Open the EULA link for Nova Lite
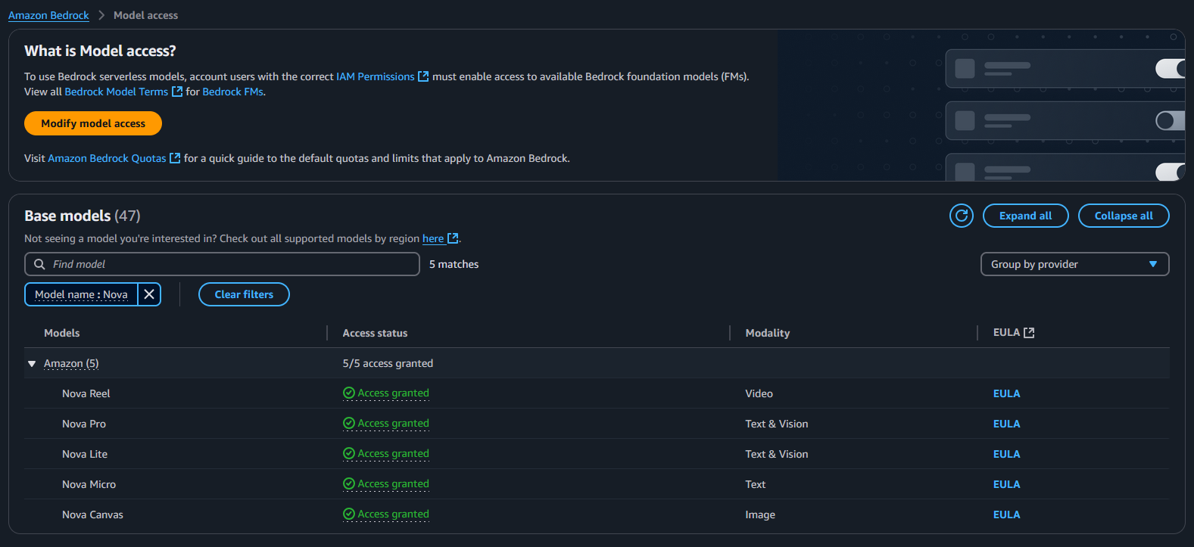 1006,454
